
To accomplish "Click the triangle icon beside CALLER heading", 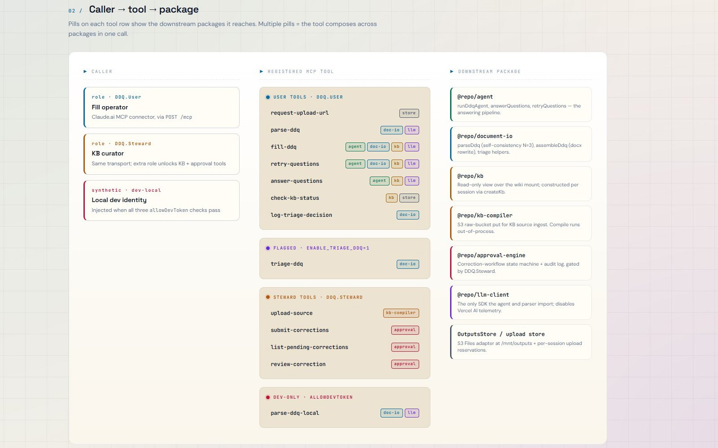I will pos(85,72).
